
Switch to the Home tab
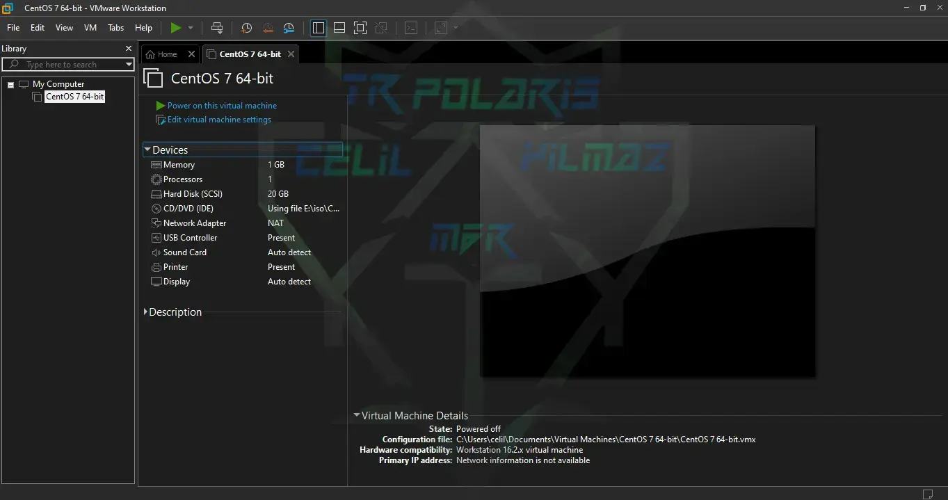(x=167, y=54)
